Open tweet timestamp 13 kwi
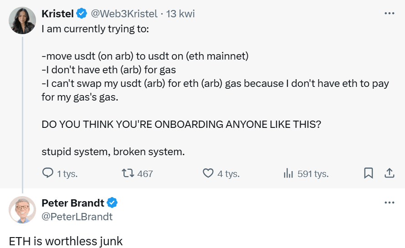The height and width of the screenshot is (248, 405). (x=180, y=14)
